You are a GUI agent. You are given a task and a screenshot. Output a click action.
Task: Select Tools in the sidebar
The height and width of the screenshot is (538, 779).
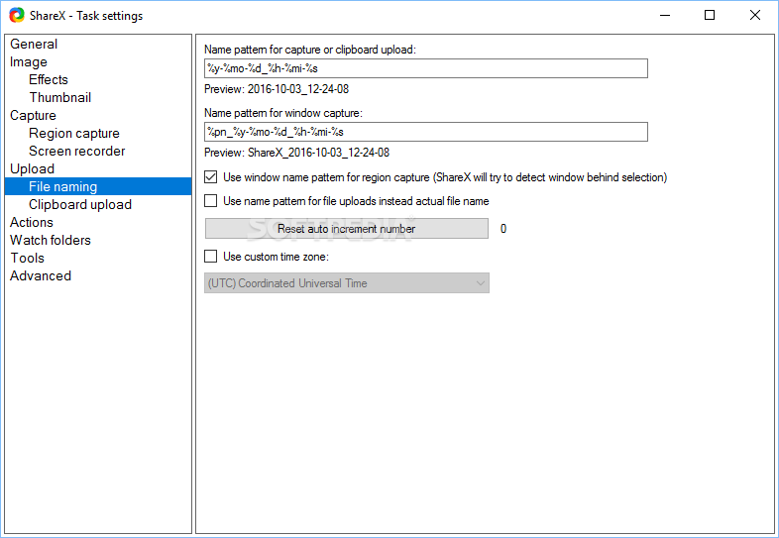(x=28, y=258)
